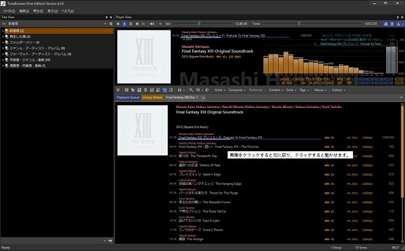The height and width of the screenshot is (251, 405).
Task: Mute audio with the speaker icon
Action: tap(152, 24)
